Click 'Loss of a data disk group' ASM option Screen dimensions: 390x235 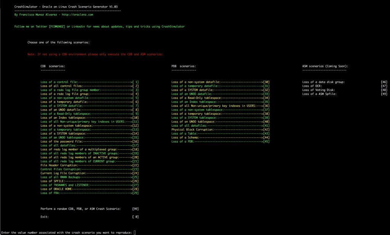coord(323,82)
